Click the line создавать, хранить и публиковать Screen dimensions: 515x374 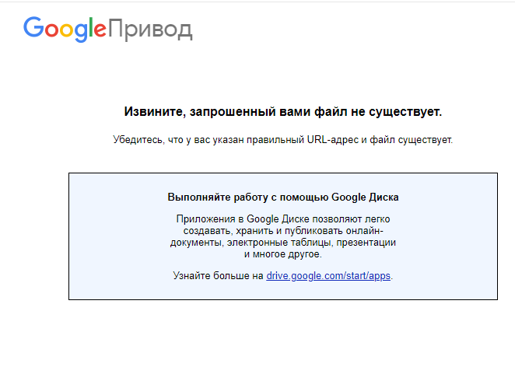point(283,231)
